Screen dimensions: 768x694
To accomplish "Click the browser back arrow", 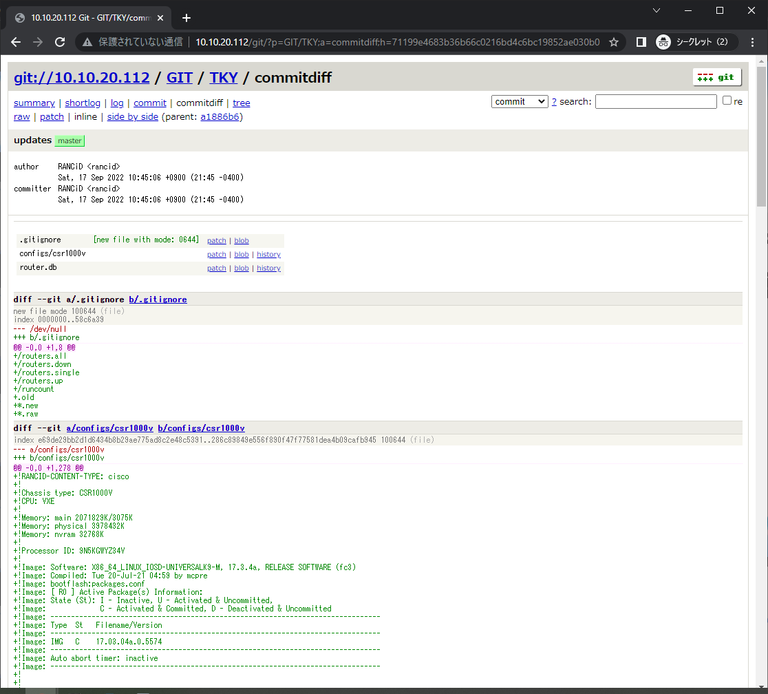I will tap(16, 42).
